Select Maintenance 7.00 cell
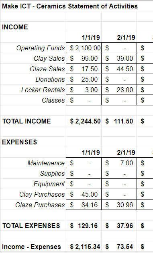This screenshot has width=153, height=253. coord(119,163)
